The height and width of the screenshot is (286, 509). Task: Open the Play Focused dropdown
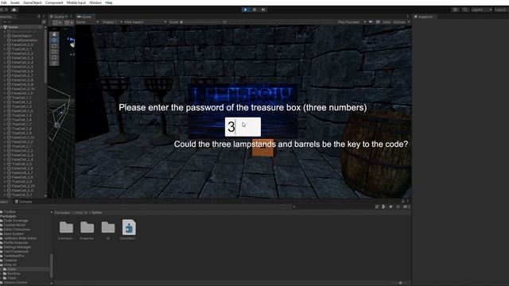pos(352,22)
